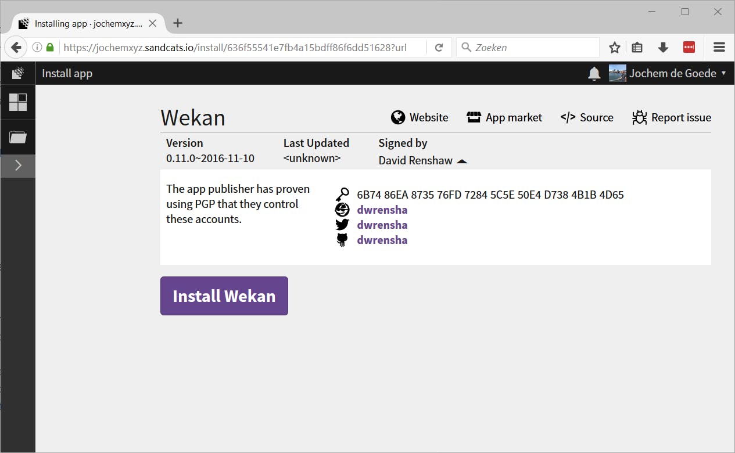Select the Installing app browser tab

[x=87, y=24]
